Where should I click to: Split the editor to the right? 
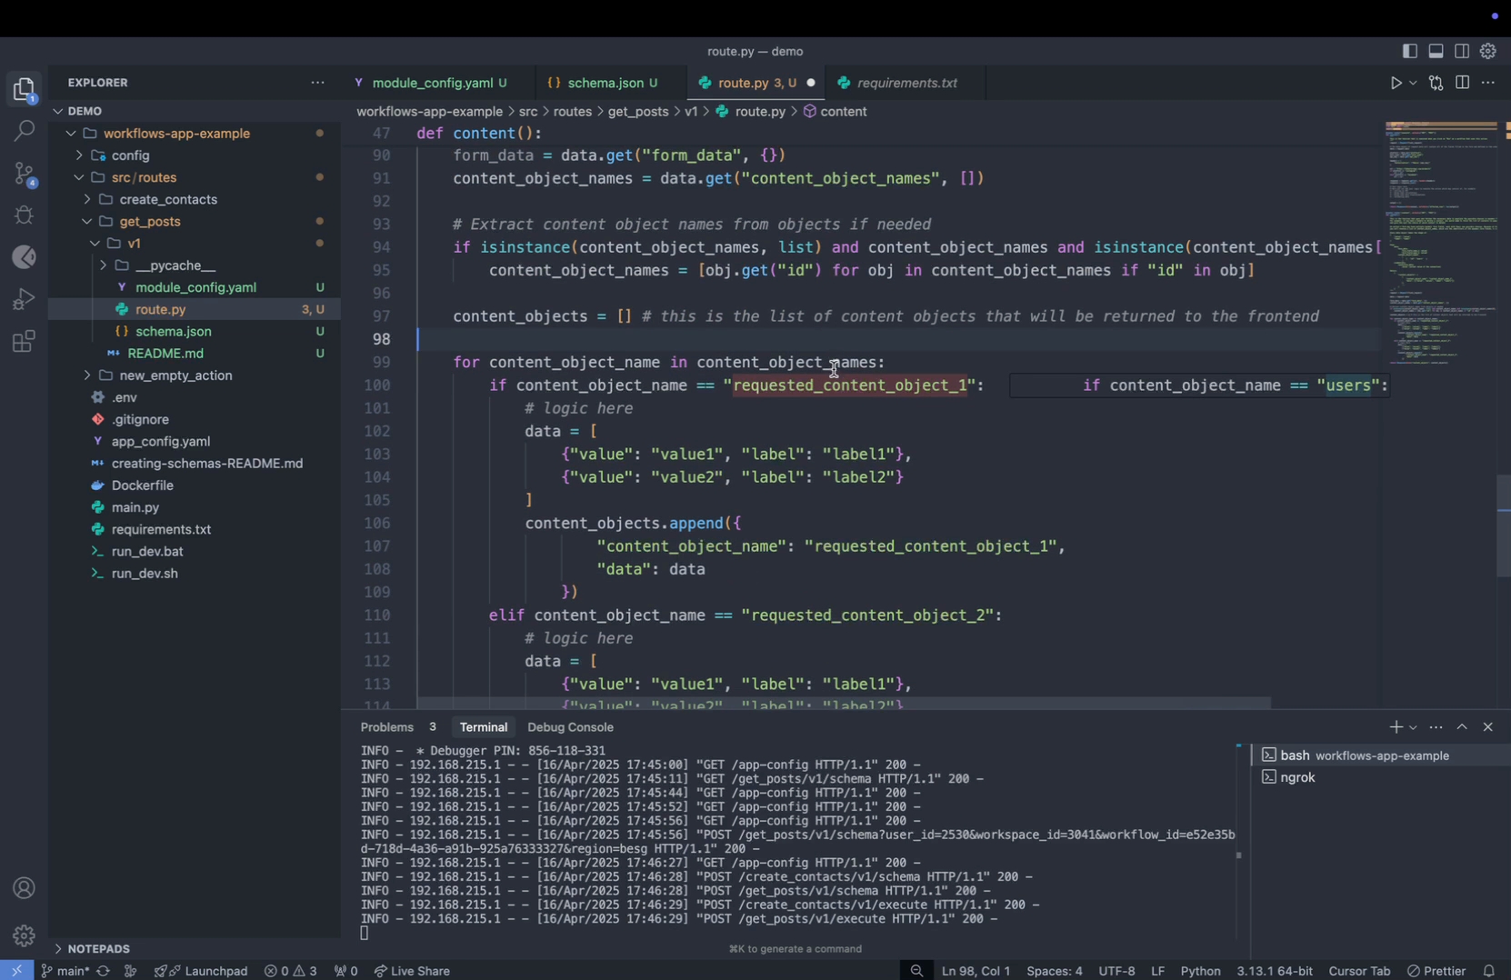click(x=1462, y=83)
